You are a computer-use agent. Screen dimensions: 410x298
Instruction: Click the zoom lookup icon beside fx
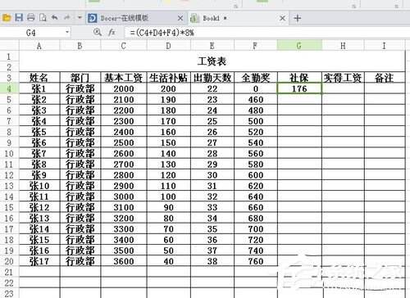tap(98, 33)
